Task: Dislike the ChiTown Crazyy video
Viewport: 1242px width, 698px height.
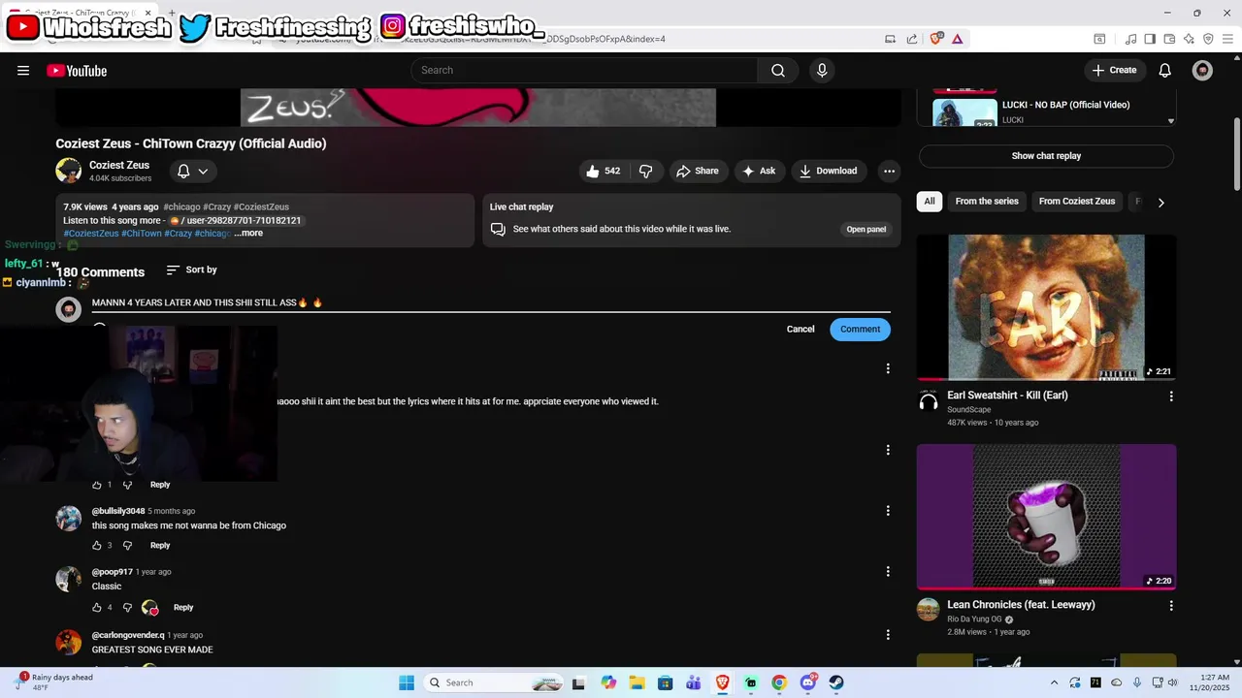Action: coord(645,171)
